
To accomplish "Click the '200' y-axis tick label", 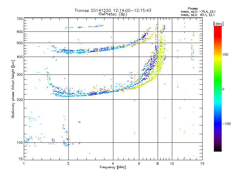I will (x=20, y=100).
